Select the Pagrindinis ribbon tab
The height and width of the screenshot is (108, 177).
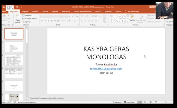14,11
